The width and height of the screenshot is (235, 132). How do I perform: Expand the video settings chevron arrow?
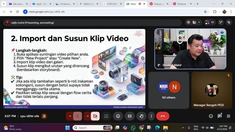pos(87,116)
